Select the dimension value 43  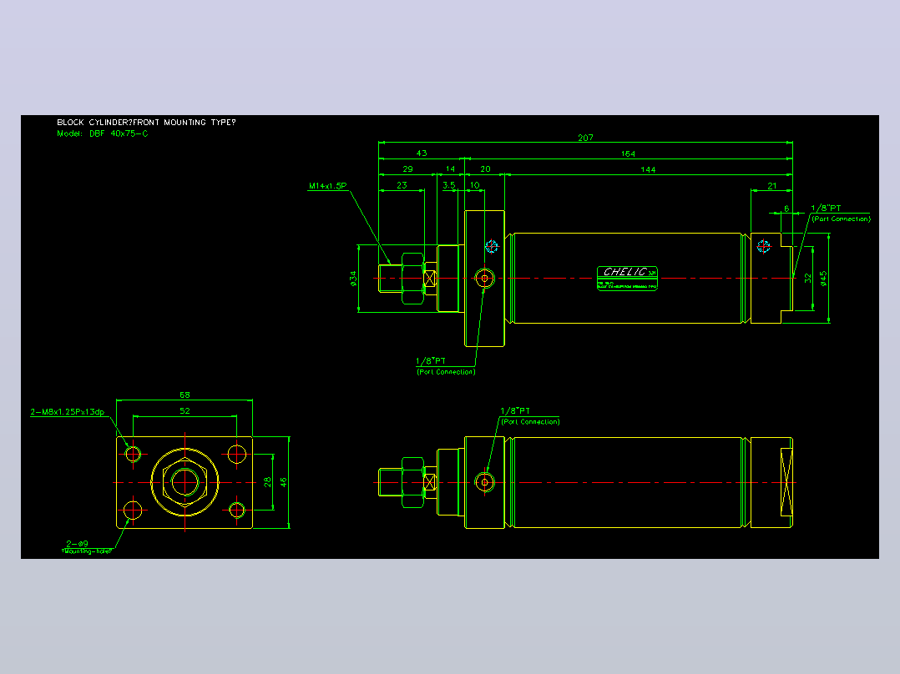[x=422, y=153]
